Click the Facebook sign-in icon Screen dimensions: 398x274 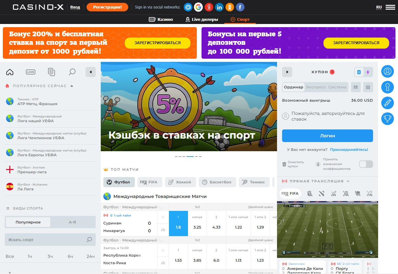(x=240, y=7)
